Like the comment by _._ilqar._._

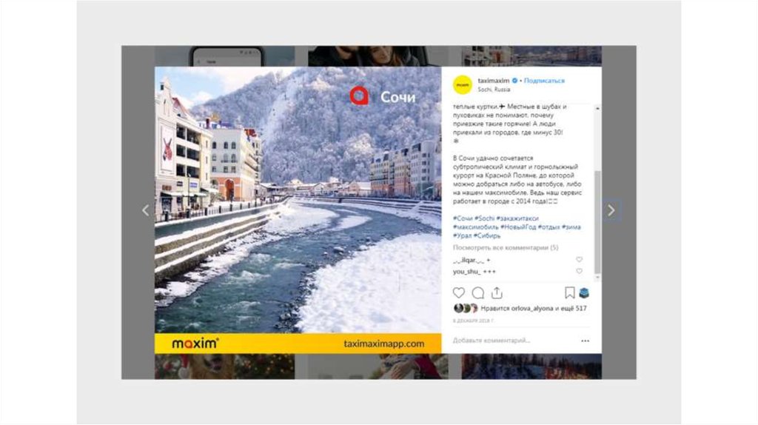(x=579, y=260)
